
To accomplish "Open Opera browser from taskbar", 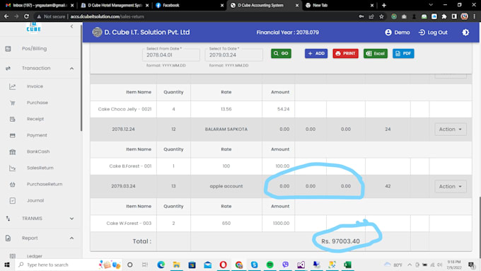I will 223,265.
